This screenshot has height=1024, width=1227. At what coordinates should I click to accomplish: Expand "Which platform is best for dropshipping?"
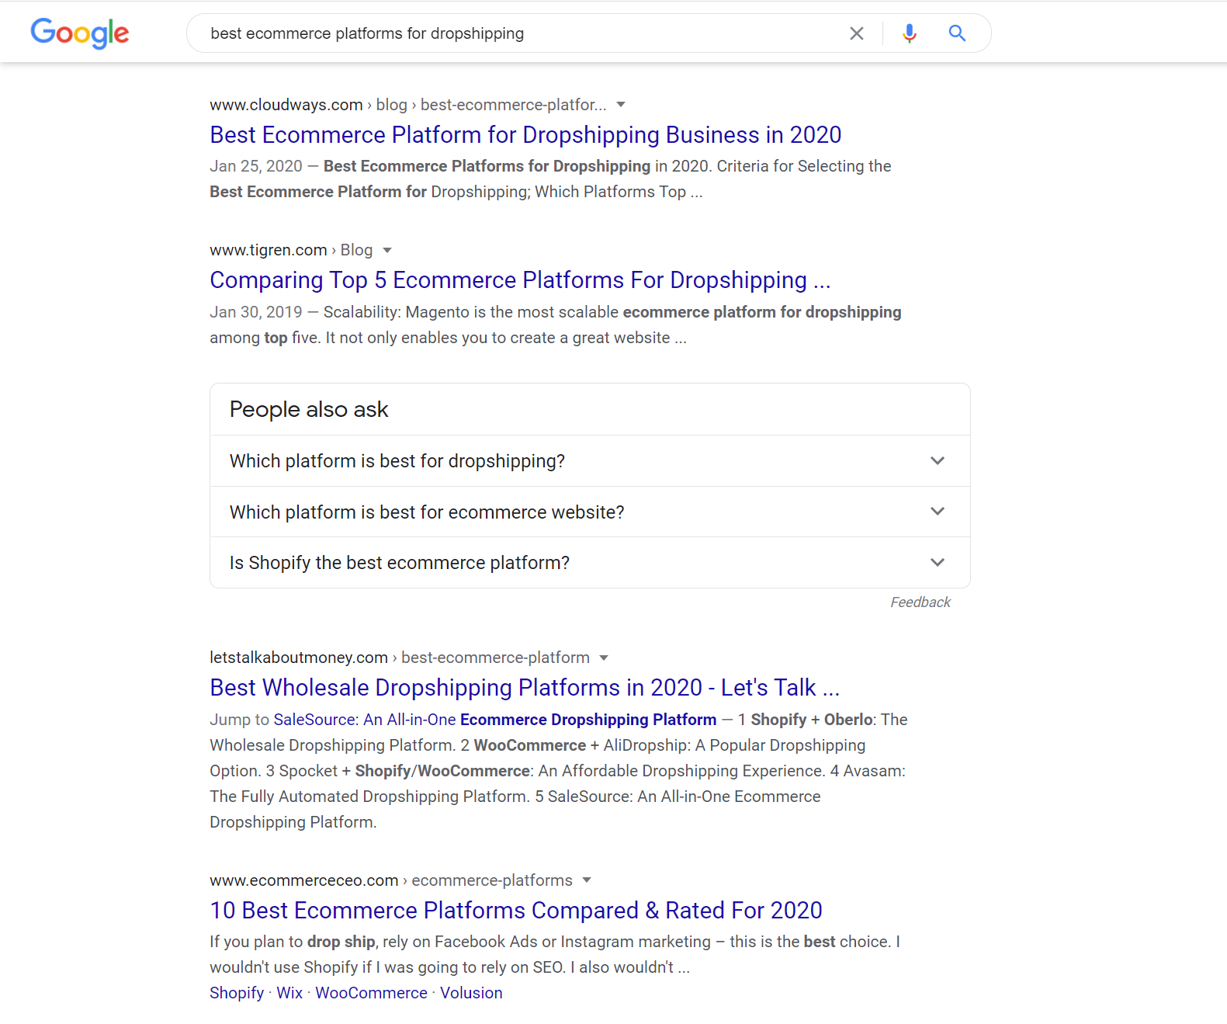tap(590, 461)
